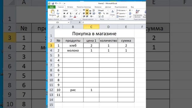Toggle center horizontal alignment
The image size is (192, 108).
(x=87, y=13)
